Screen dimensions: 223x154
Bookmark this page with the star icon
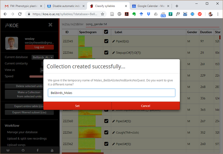pos(102,14)
